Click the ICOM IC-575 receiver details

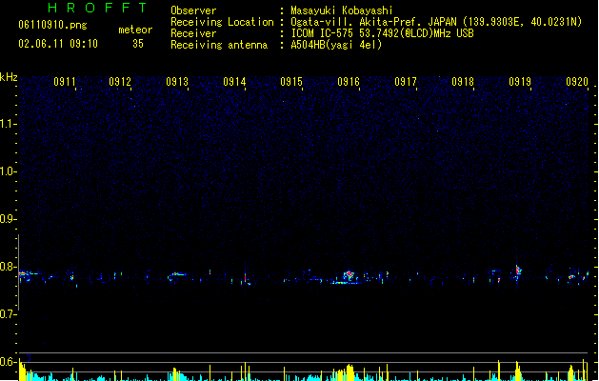383,33
